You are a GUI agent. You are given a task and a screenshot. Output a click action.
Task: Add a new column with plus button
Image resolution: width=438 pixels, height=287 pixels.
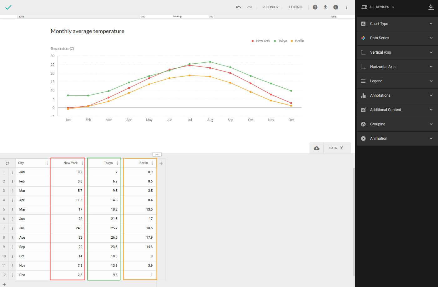coord(161,163)
